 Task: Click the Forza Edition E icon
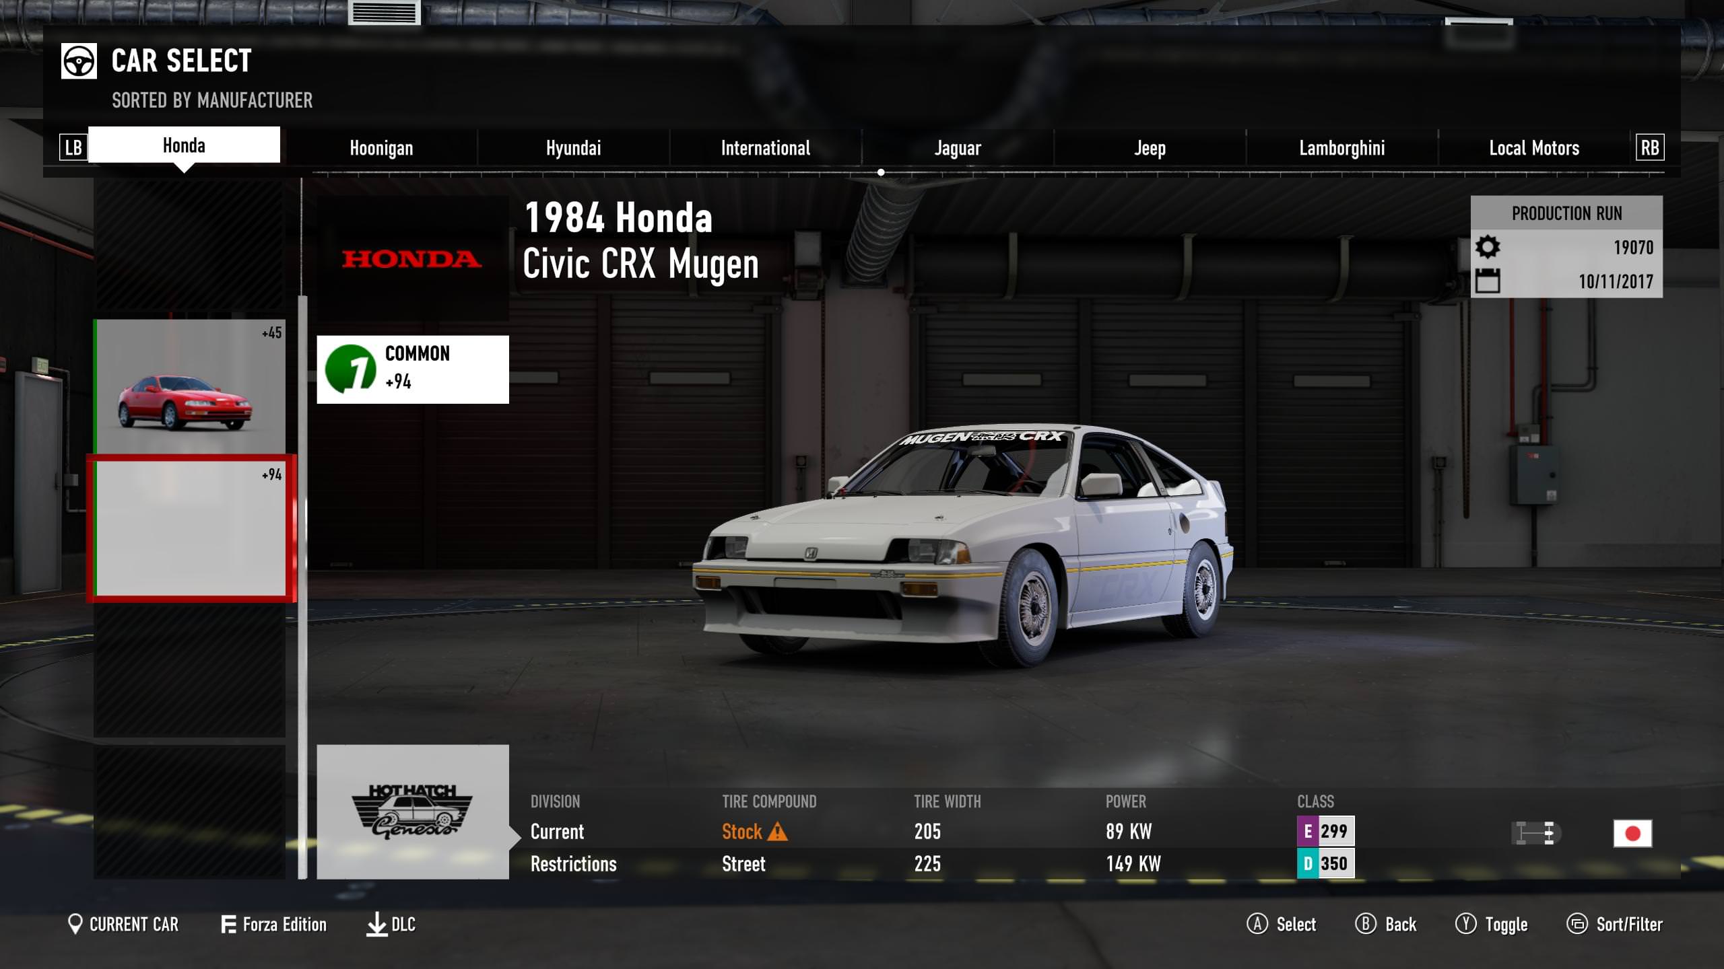point(228,925)
